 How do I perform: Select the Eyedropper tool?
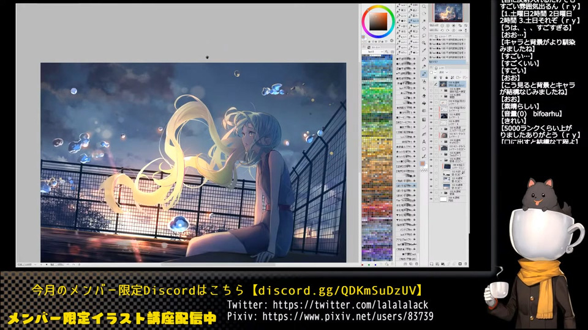point(424,50)
